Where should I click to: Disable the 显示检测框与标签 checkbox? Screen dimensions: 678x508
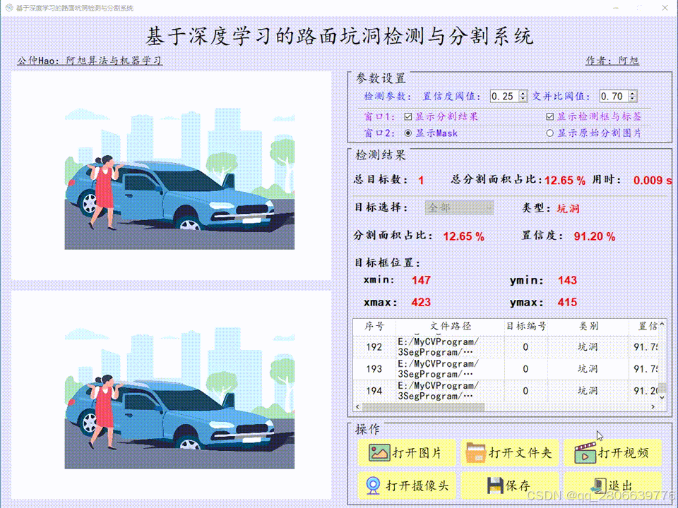[x=549, y=116]
